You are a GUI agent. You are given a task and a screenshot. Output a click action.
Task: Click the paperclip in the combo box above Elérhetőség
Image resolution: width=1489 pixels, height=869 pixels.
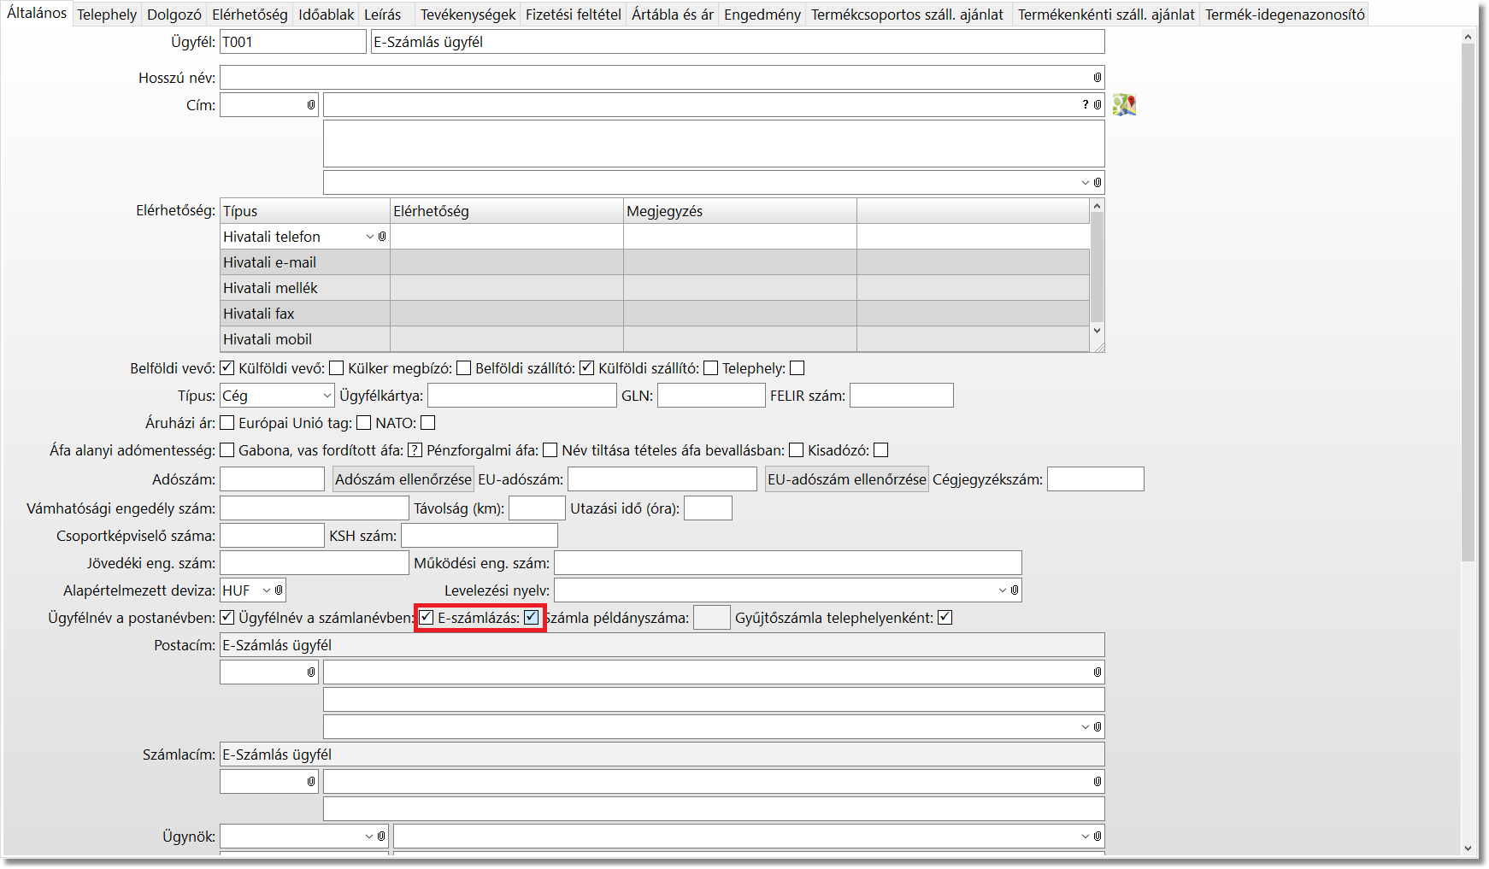pos(1098,182)
